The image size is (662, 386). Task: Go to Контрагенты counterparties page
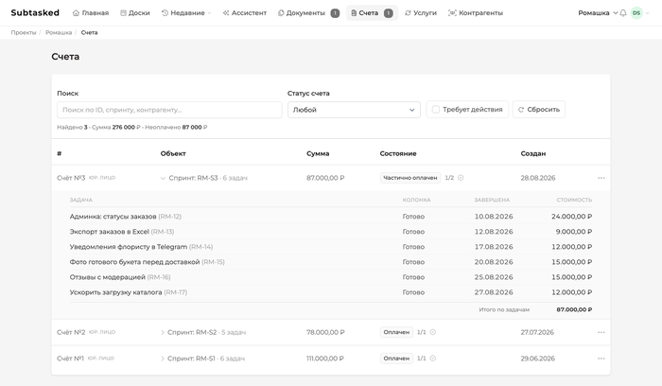[x=476, y=13]
